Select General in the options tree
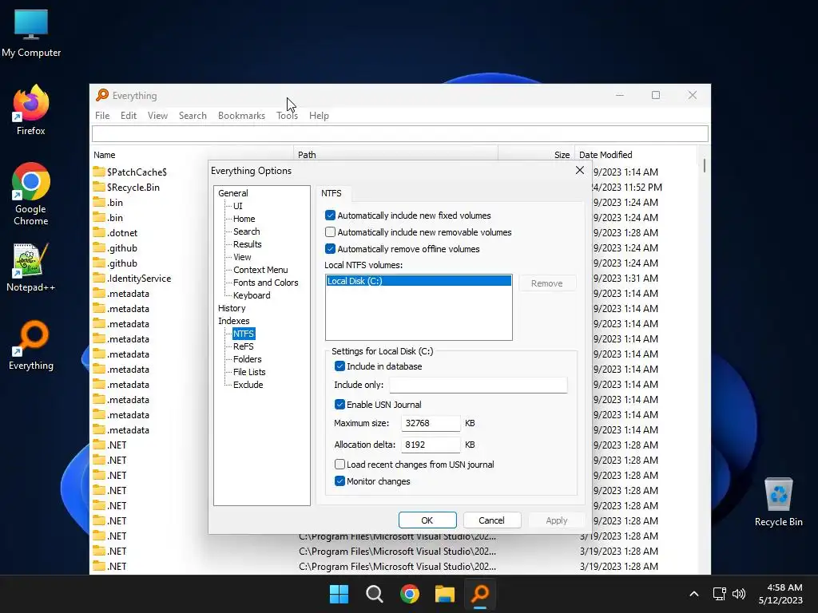Viewport: 818px width, 613px height. [x=232, y=193]
